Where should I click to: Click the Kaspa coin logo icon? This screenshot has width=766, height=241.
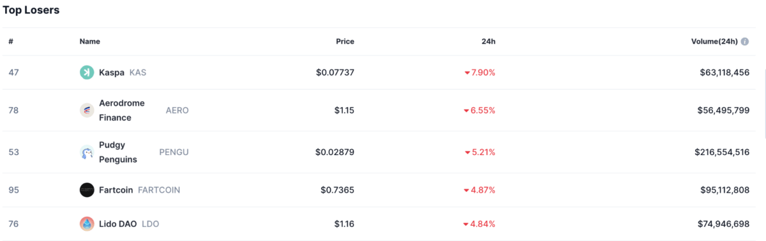(87, 73)
